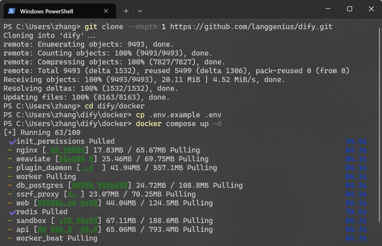The image size is (382, 246).
Task: Click 'Counting objects: 100%' line
Action: 108,53
